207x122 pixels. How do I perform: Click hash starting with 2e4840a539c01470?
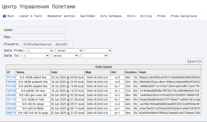(x=170, y=95)
